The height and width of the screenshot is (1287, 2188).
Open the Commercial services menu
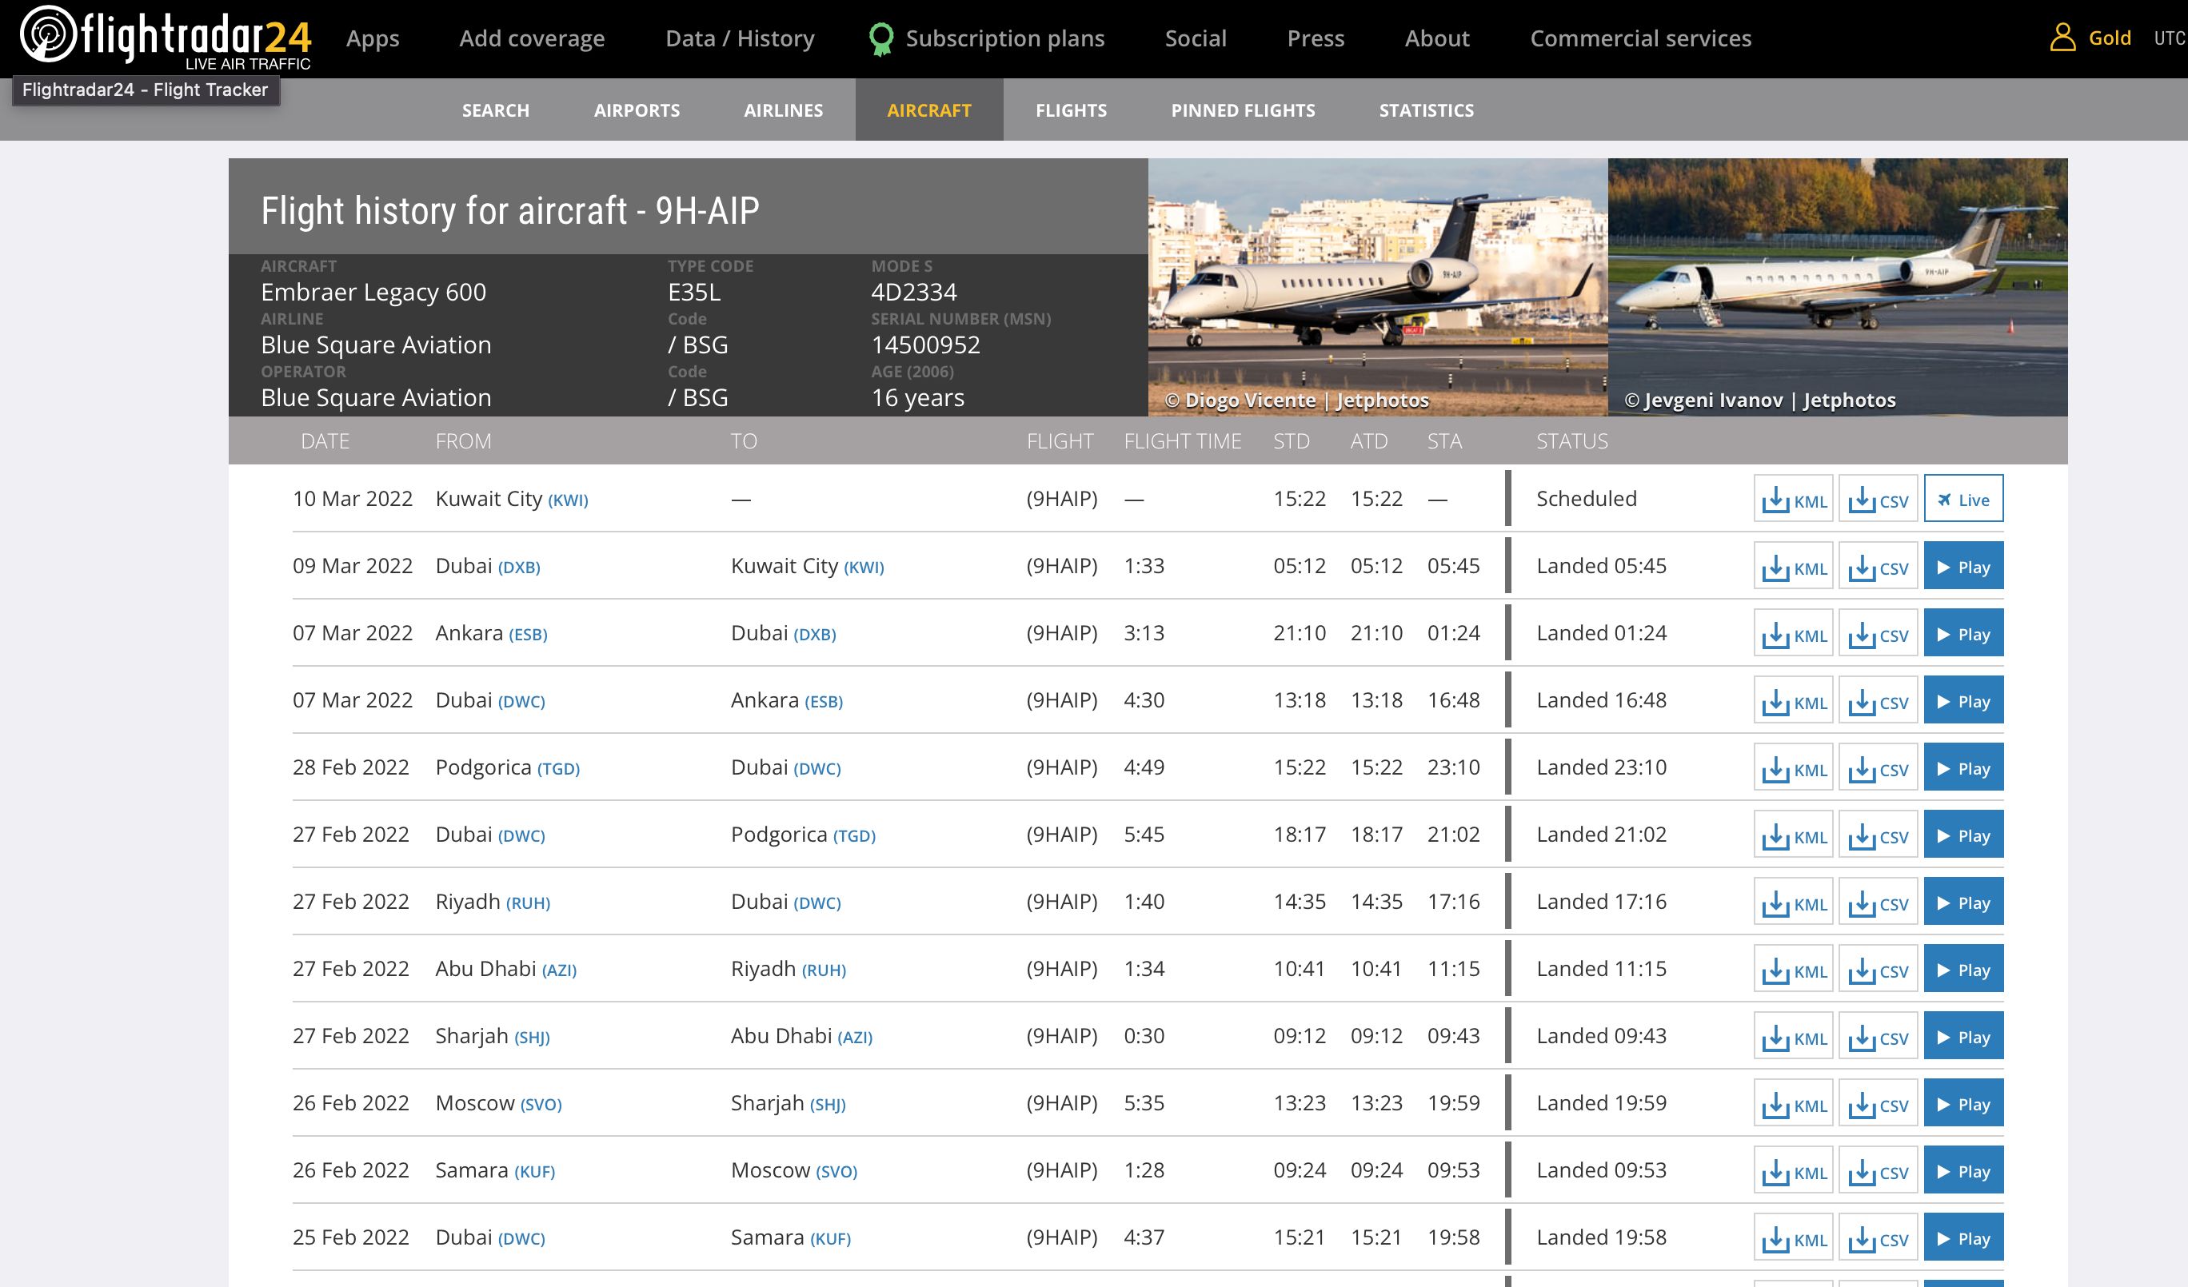[x=1640, y=39]
